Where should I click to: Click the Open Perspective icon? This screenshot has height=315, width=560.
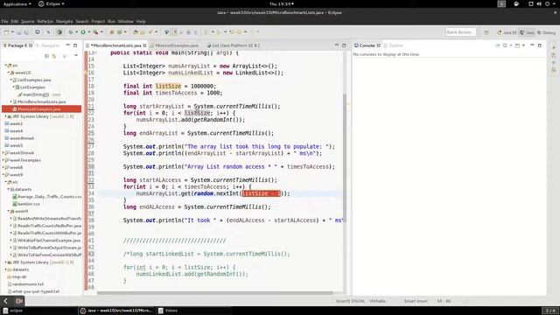coord(486,32)
